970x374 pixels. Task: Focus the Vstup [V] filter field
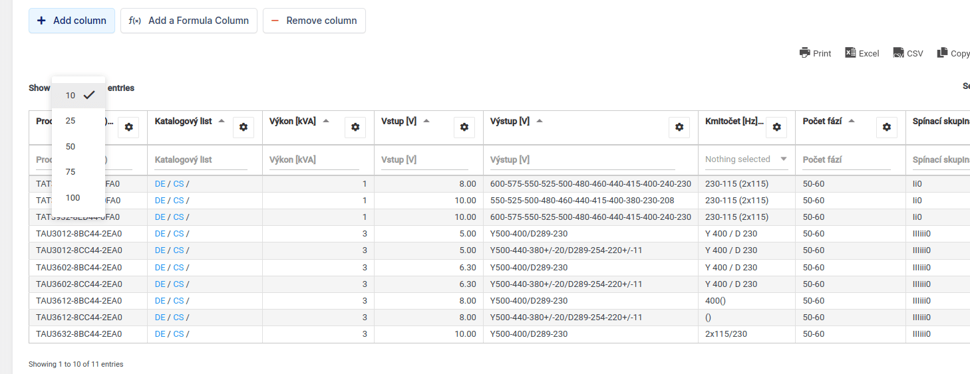(x=427, y=160)
